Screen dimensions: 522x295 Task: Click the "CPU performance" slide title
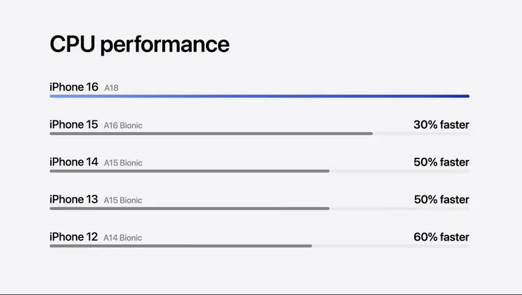(139, 45)
